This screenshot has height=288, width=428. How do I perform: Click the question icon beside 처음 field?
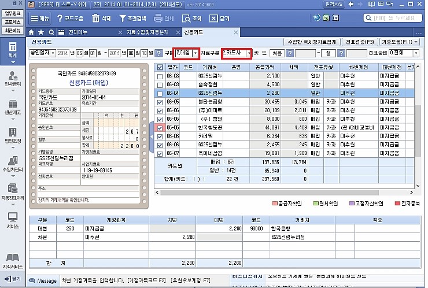290,53
